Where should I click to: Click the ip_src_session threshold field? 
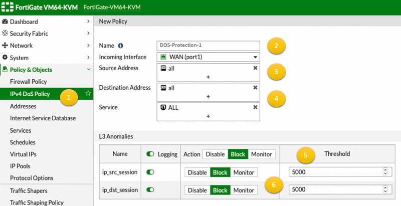coord(340,172)
